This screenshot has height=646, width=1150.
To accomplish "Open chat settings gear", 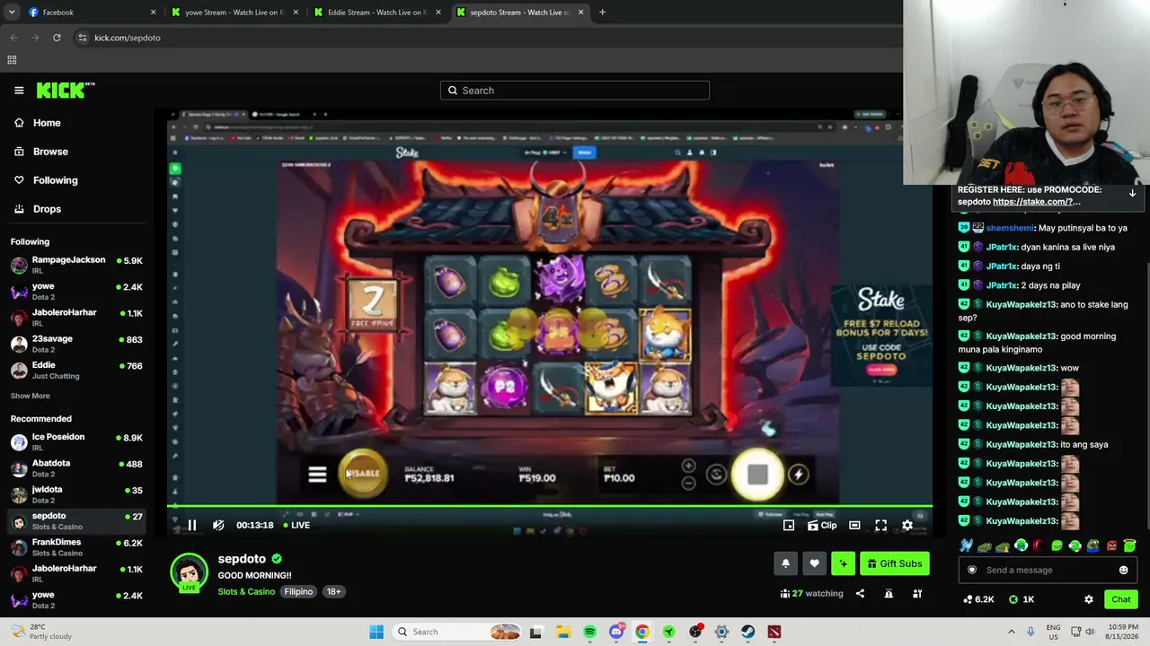I will 1089,599.
